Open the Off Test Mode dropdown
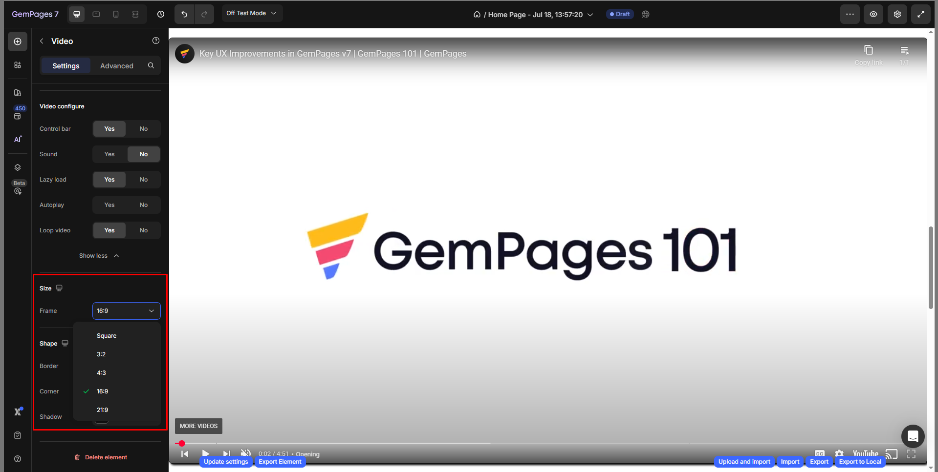938x472 pixels. (252, 13)
